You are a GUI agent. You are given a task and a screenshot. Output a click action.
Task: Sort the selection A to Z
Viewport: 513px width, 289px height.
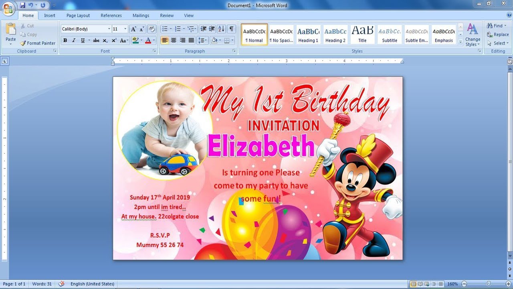[221, 29]
